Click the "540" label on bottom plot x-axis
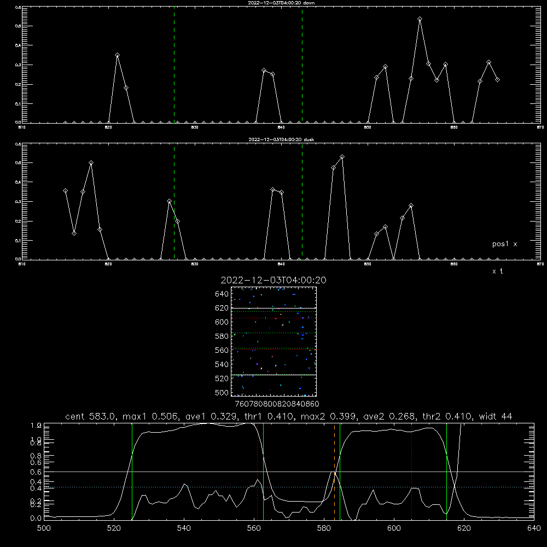This screenshot has height=547, width=547. 184,528
